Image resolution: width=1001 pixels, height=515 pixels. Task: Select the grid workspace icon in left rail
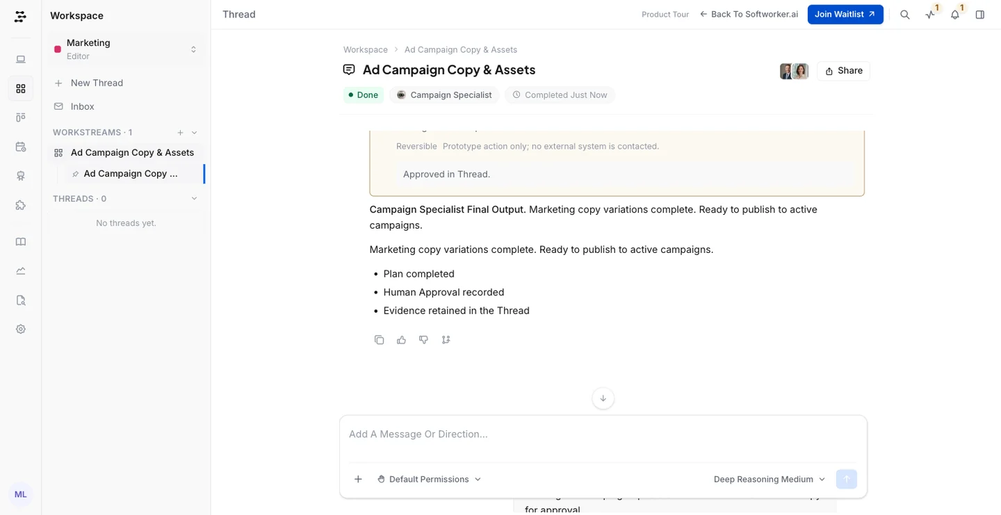tap(21, 89)
